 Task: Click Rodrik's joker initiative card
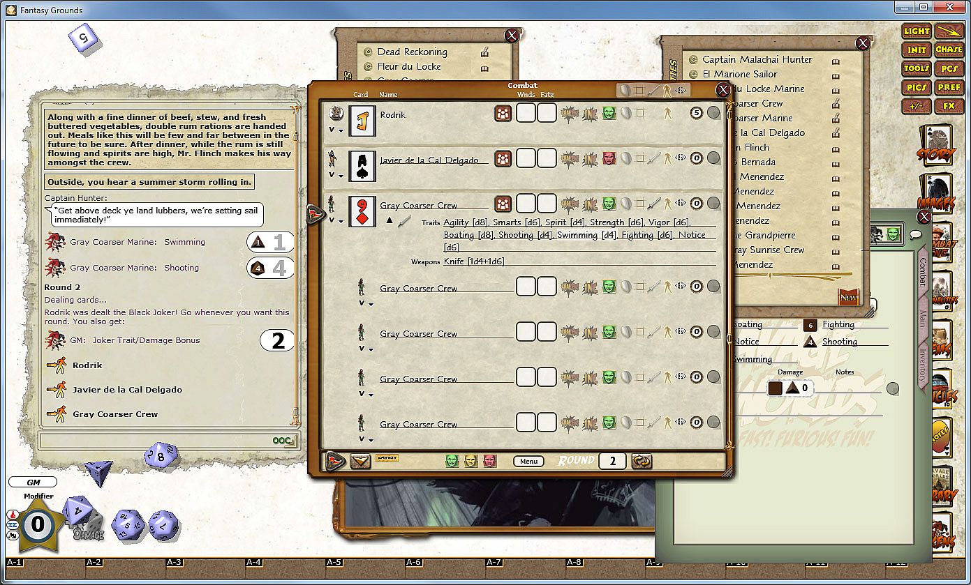point(362,121)
